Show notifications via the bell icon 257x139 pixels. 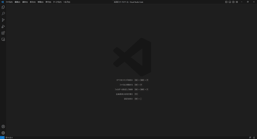click(254, 137)
